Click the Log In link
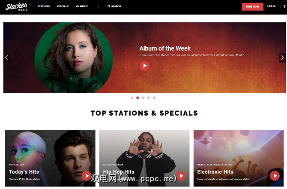This screenshot has width=287, height=189. point(271,6)
